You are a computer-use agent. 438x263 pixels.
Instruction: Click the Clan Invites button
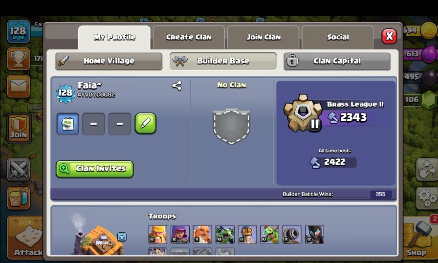click(x=95, y=169)
